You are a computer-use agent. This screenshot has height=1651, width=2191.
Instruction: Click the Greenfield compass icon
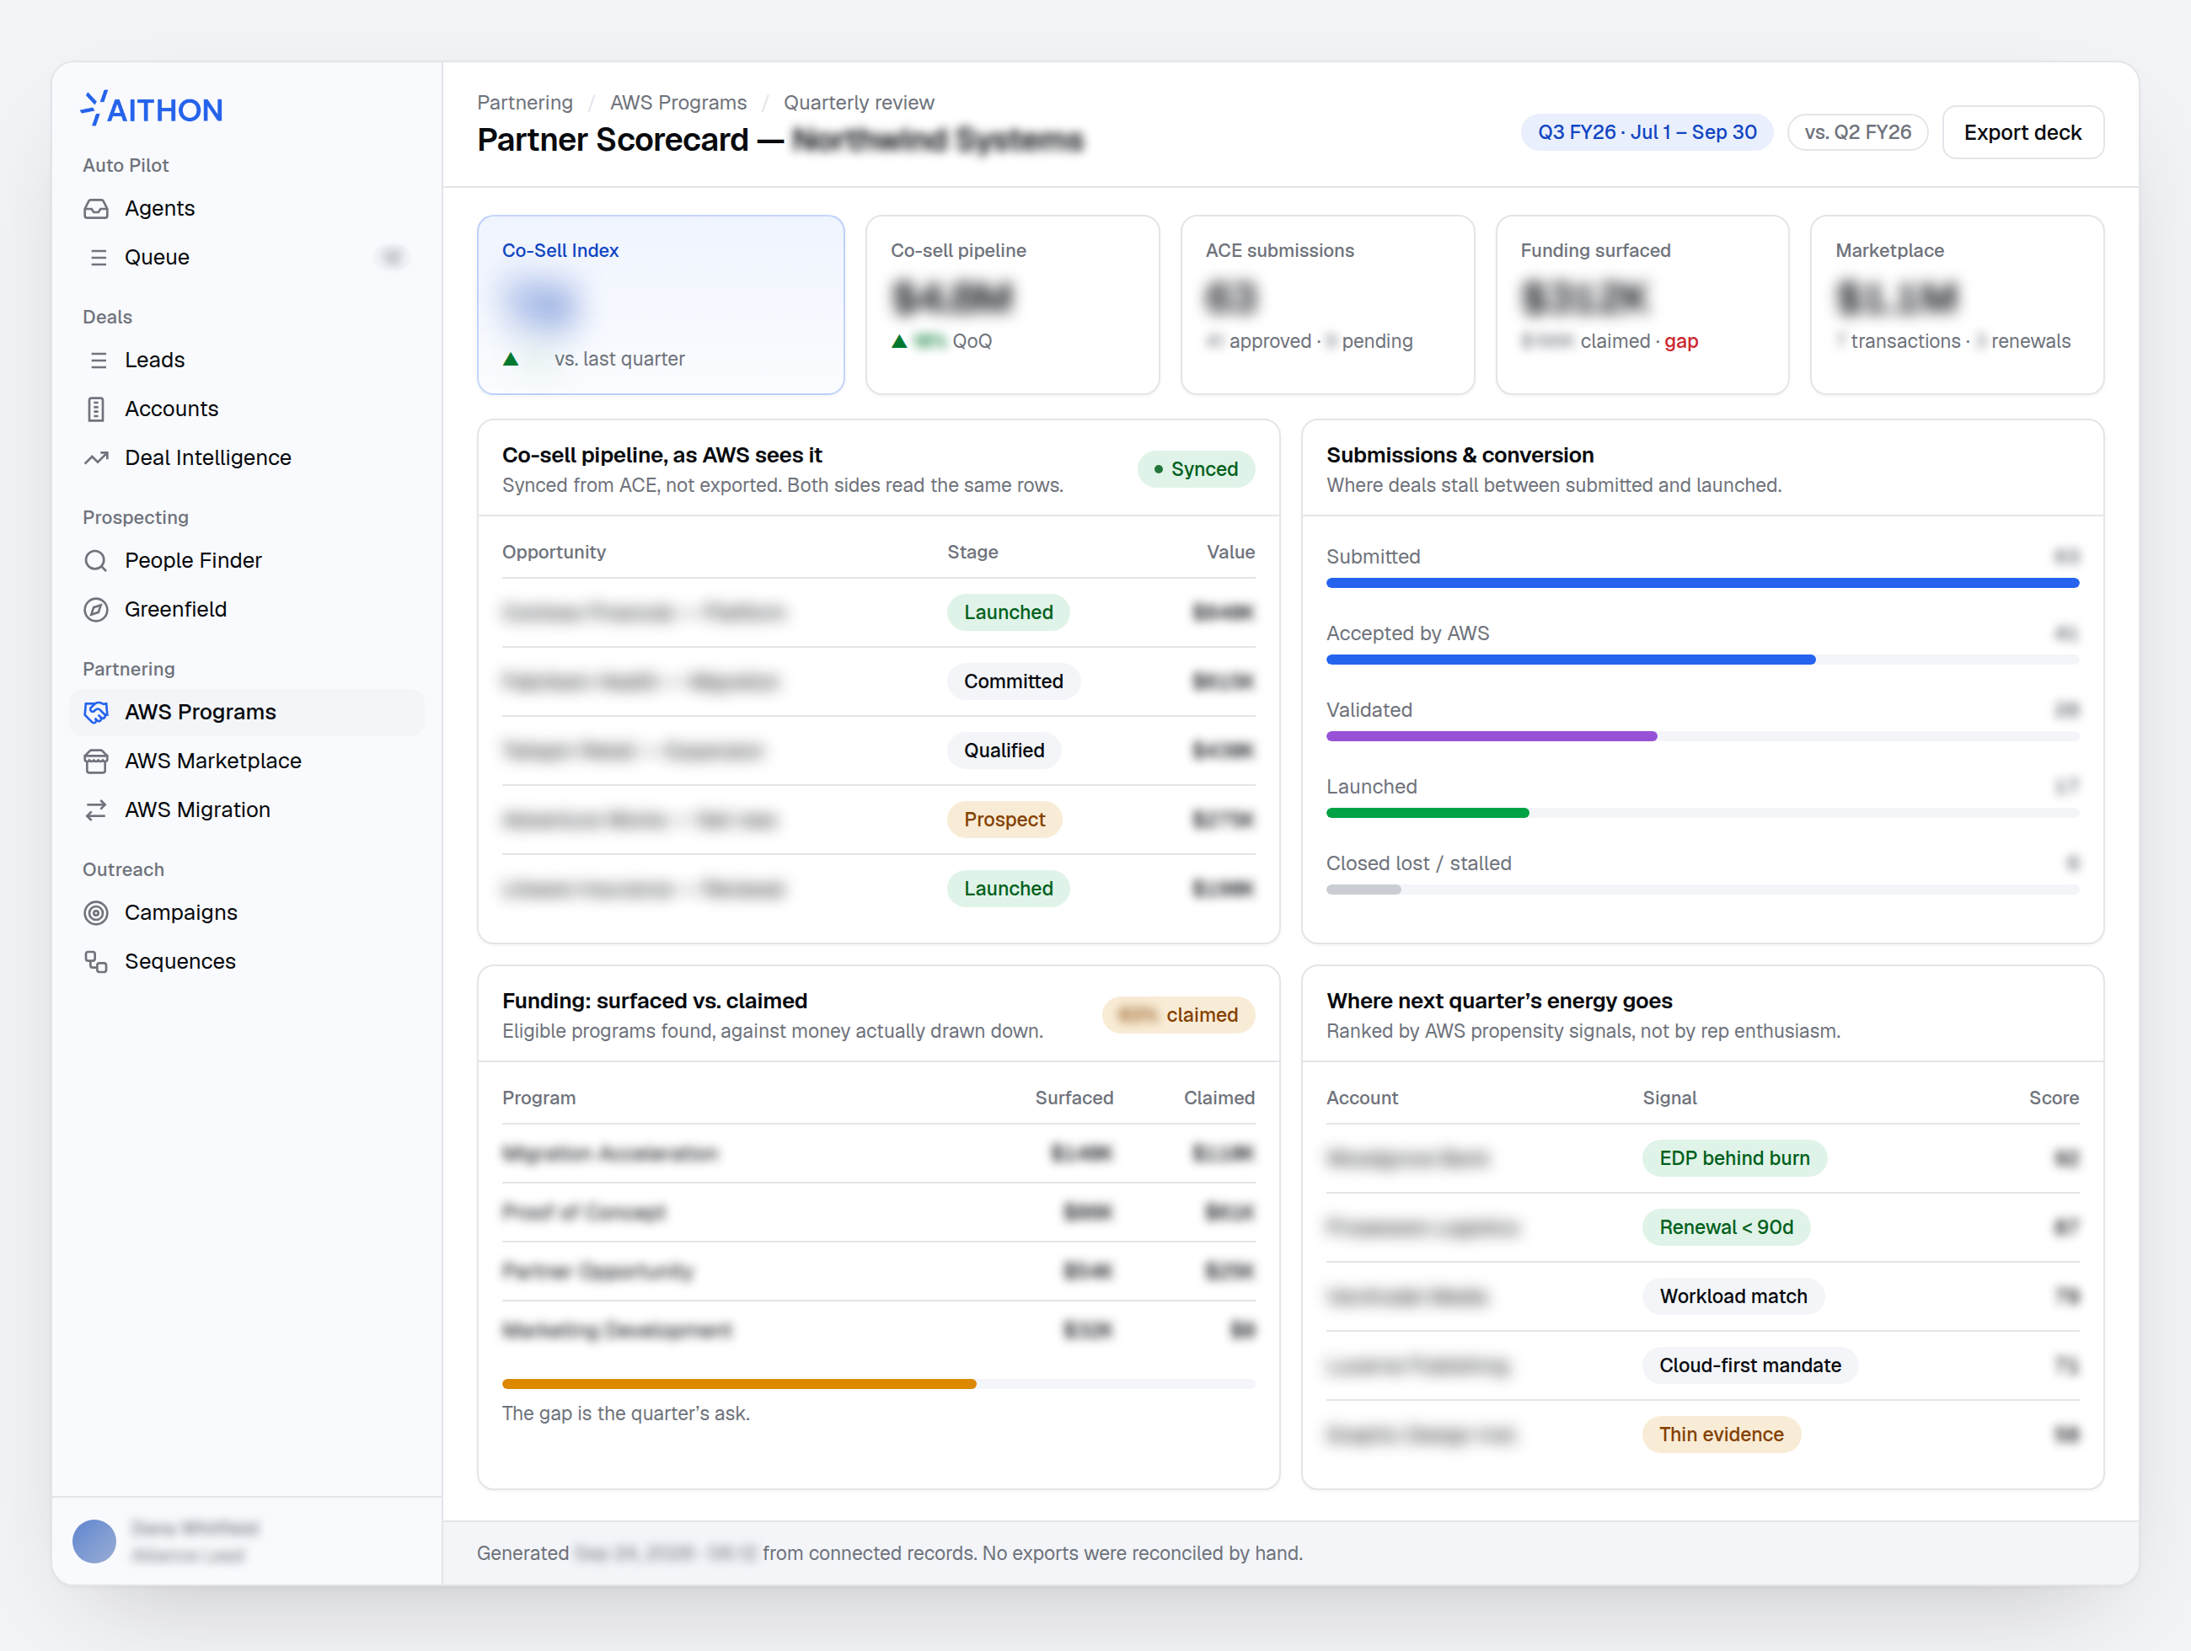click(x=96, y=610)
